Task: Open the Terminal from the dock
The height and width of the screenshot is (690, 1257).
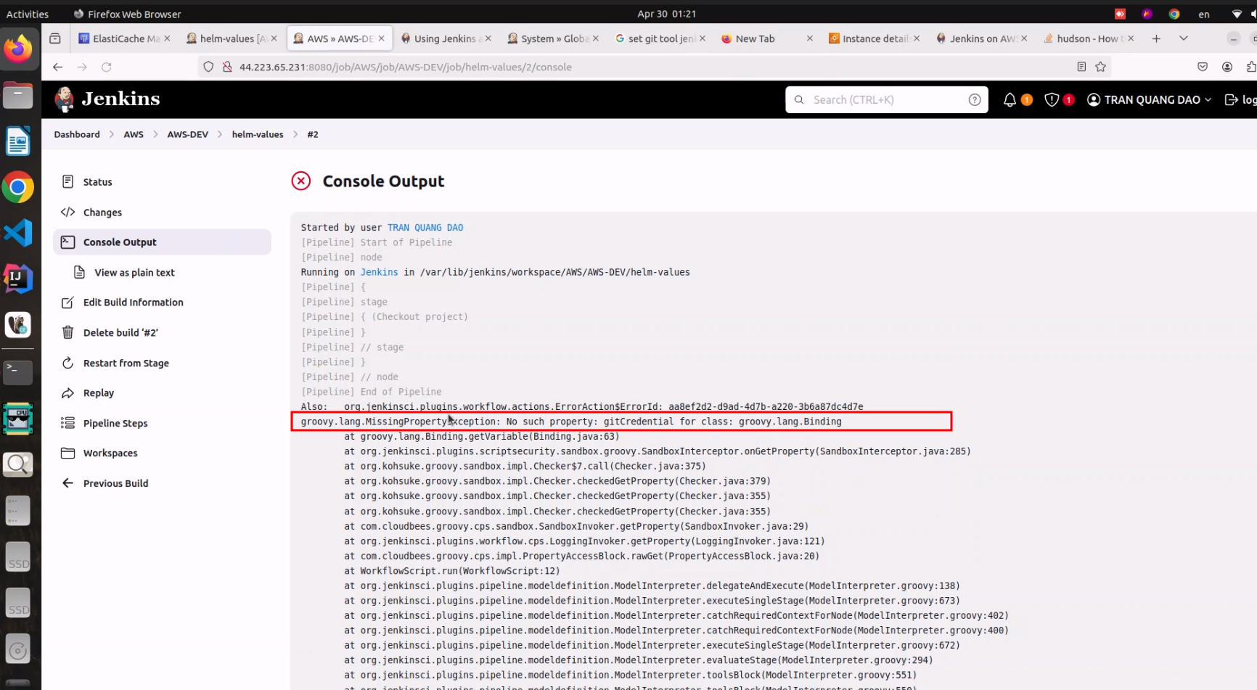Action: coord(18,372)
